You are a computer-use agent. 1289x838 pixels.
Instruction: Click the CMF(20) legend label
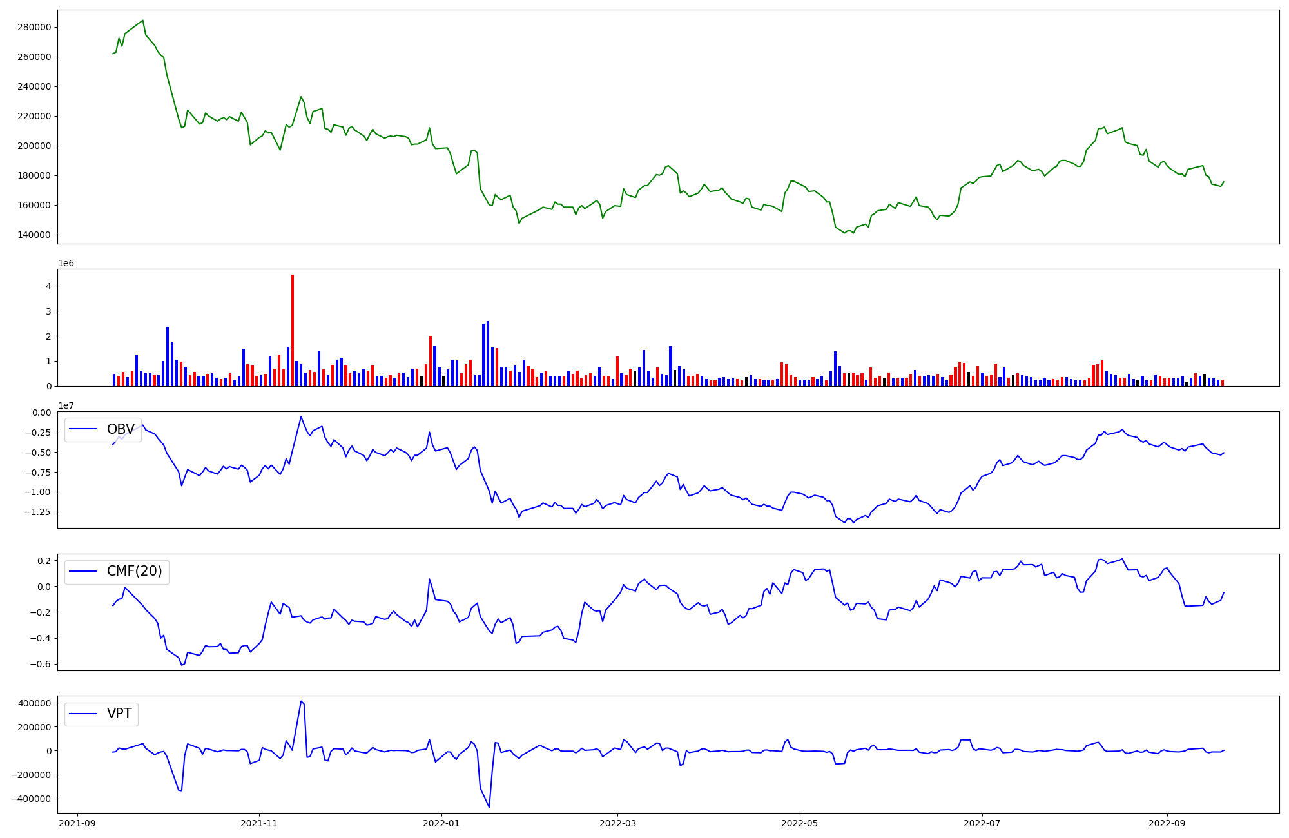[x=134, y=572]
